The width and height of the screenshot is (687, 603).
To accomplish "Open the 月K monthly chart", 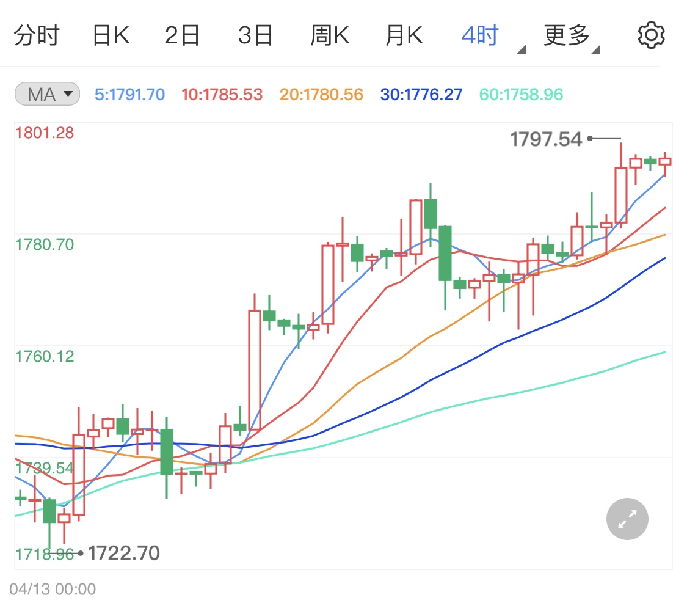I will coord(404,35).
